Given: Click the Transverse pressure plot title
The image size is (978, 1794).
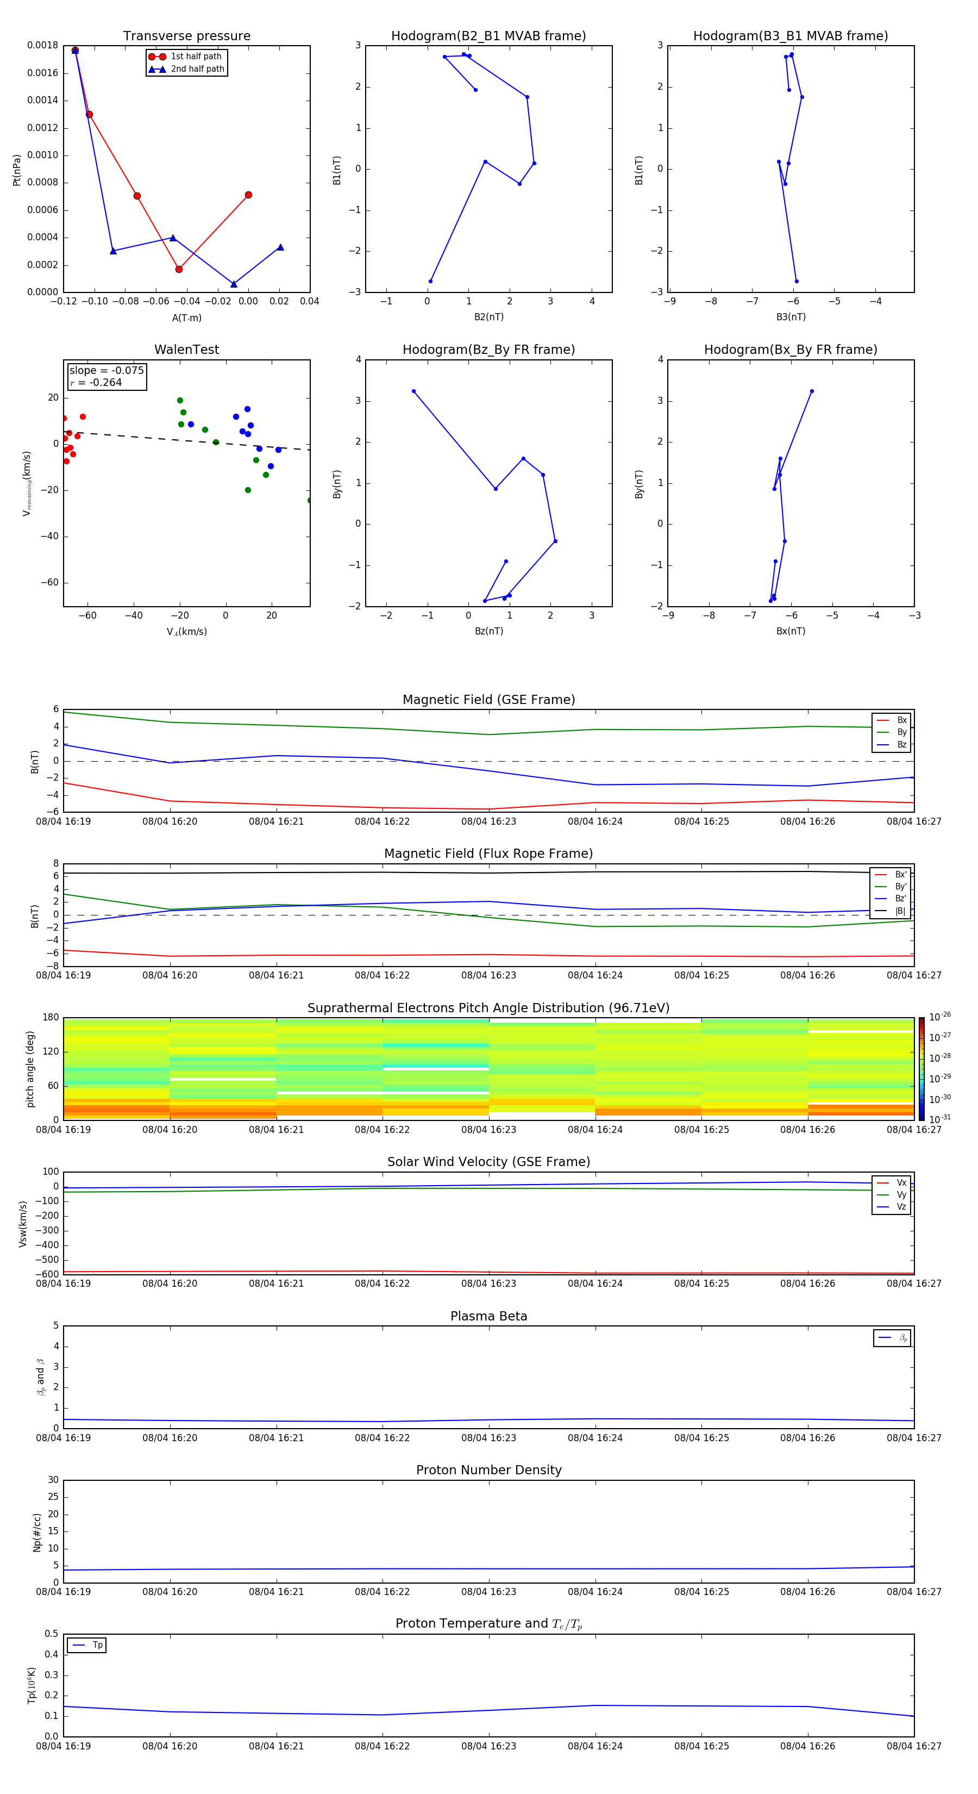Looking at the screenshot, I should coord(186,36).
